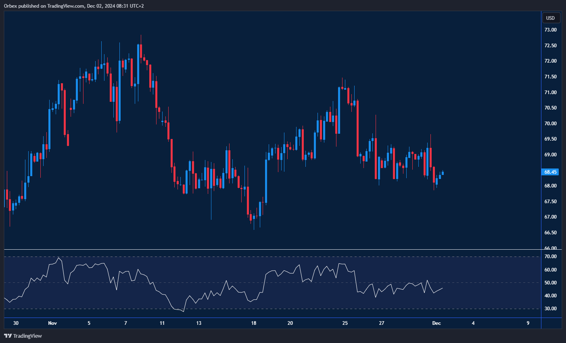Click the RSI 50.00 midline scale label
The width and height of the screenshot is (566, 343).
click(x=550, y=283)
